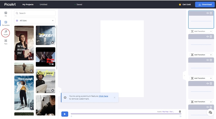This screenshot has height=119, width=216.
Task: Mute the fifth clip
Action: coord(208,107)
